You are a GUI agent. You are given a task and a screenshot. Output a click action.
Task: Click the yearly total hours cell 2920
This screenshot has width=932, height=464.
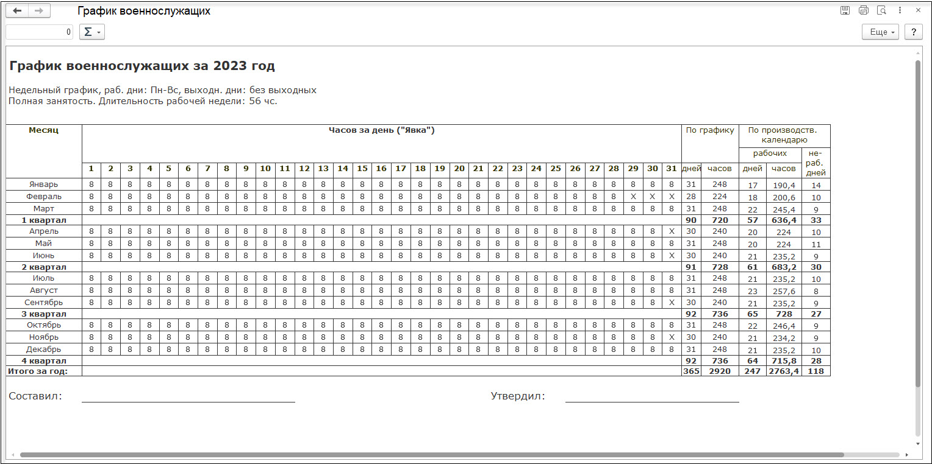click(x=720, y=371)
